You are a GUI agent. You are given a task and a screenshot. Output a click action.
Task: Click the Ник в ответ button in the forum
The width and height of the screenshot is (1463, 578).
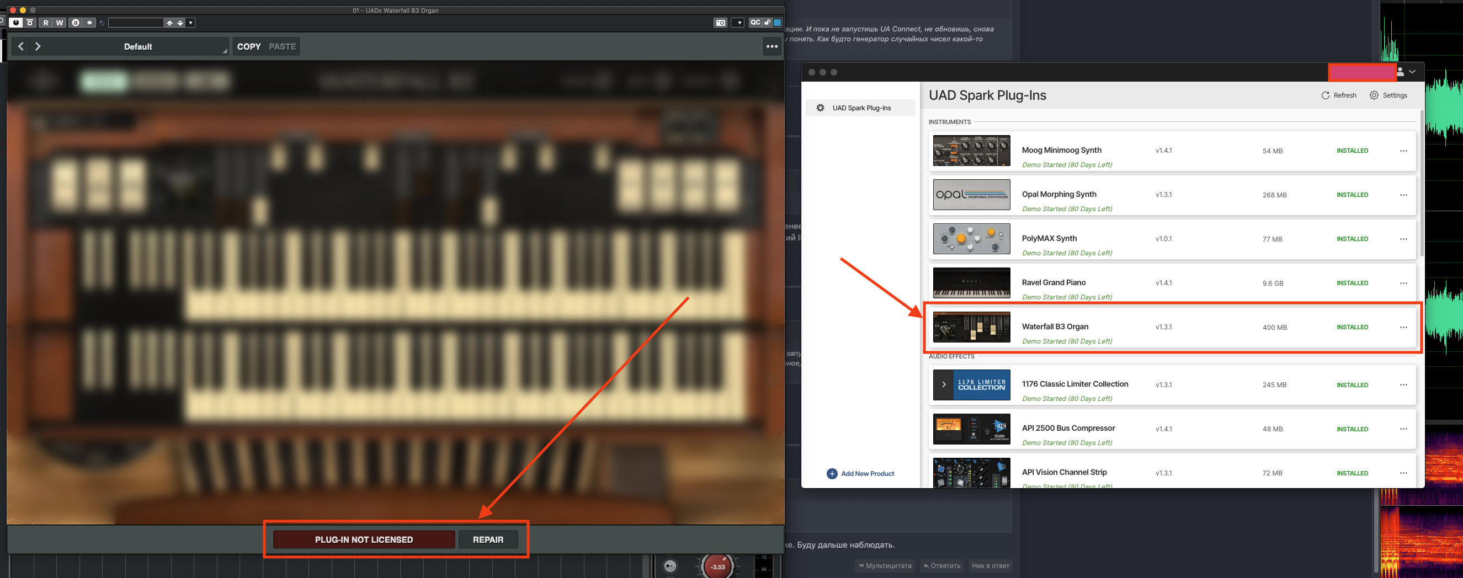click(991, 565)
